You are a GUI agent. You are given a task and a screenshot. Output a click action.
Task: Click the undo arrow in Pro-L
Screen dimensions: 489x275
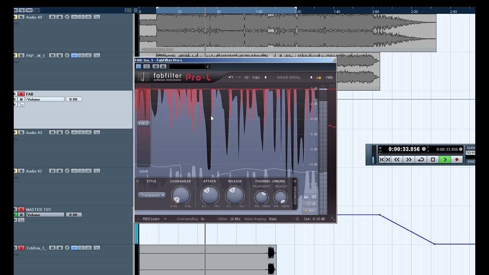(x=231, y=77)
